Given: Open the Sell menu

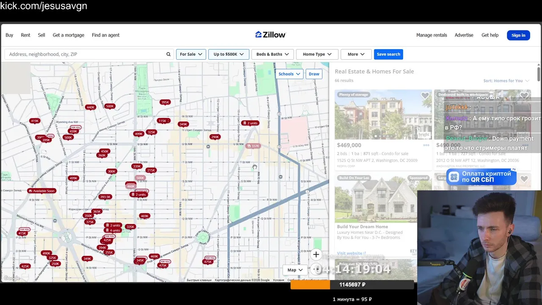Looking at the screenshot, I should (41, 35).
